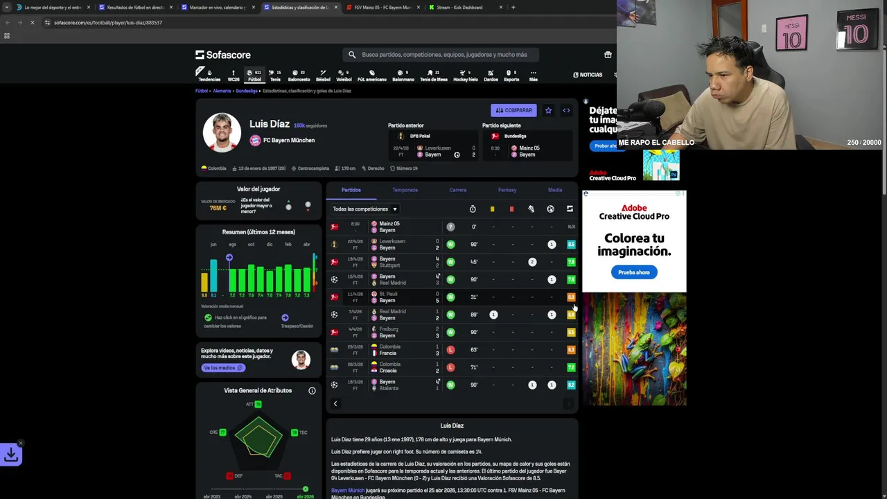The height and width of the screenshot is (499, 887).
Task: Open the Bayern vs Stuttgart match row
Action: pyautogui.click(x=452, y=262)
